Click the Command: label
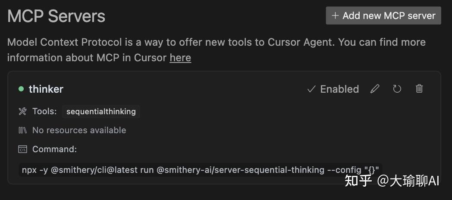 [54, 150]
